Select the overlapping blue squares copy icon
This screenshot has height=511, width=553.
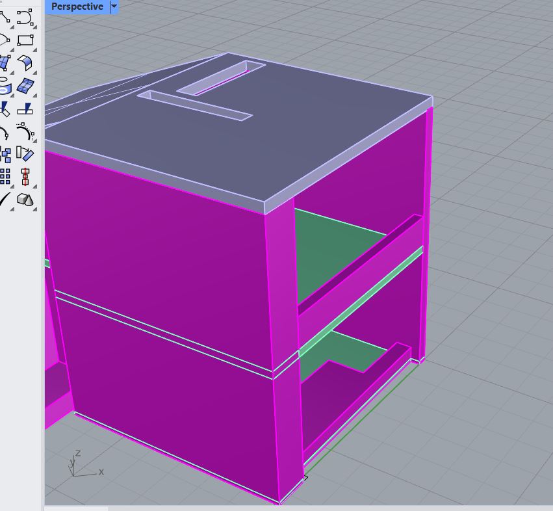(x=5, y=155)
